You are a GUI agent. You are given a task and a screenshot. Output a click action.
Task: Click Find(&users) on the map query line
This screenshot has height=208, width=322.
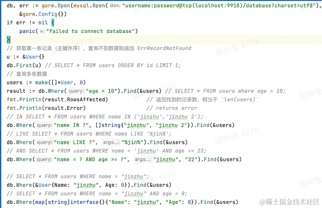(x=219, y=202)
